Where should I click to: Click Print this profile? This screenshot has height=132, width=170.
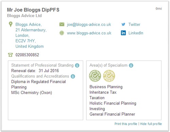(x=126, y=124)
